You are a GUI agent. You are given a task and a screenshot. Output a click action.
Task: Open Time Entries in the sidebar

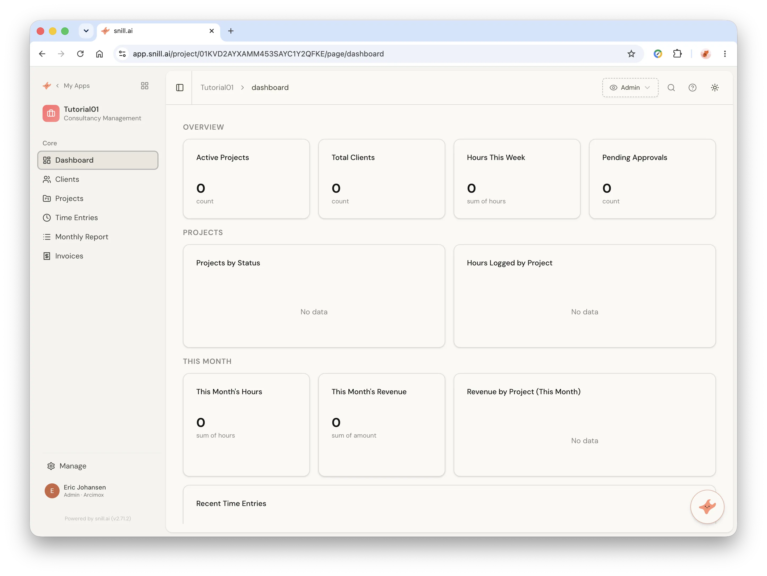(x=98, y=217)
